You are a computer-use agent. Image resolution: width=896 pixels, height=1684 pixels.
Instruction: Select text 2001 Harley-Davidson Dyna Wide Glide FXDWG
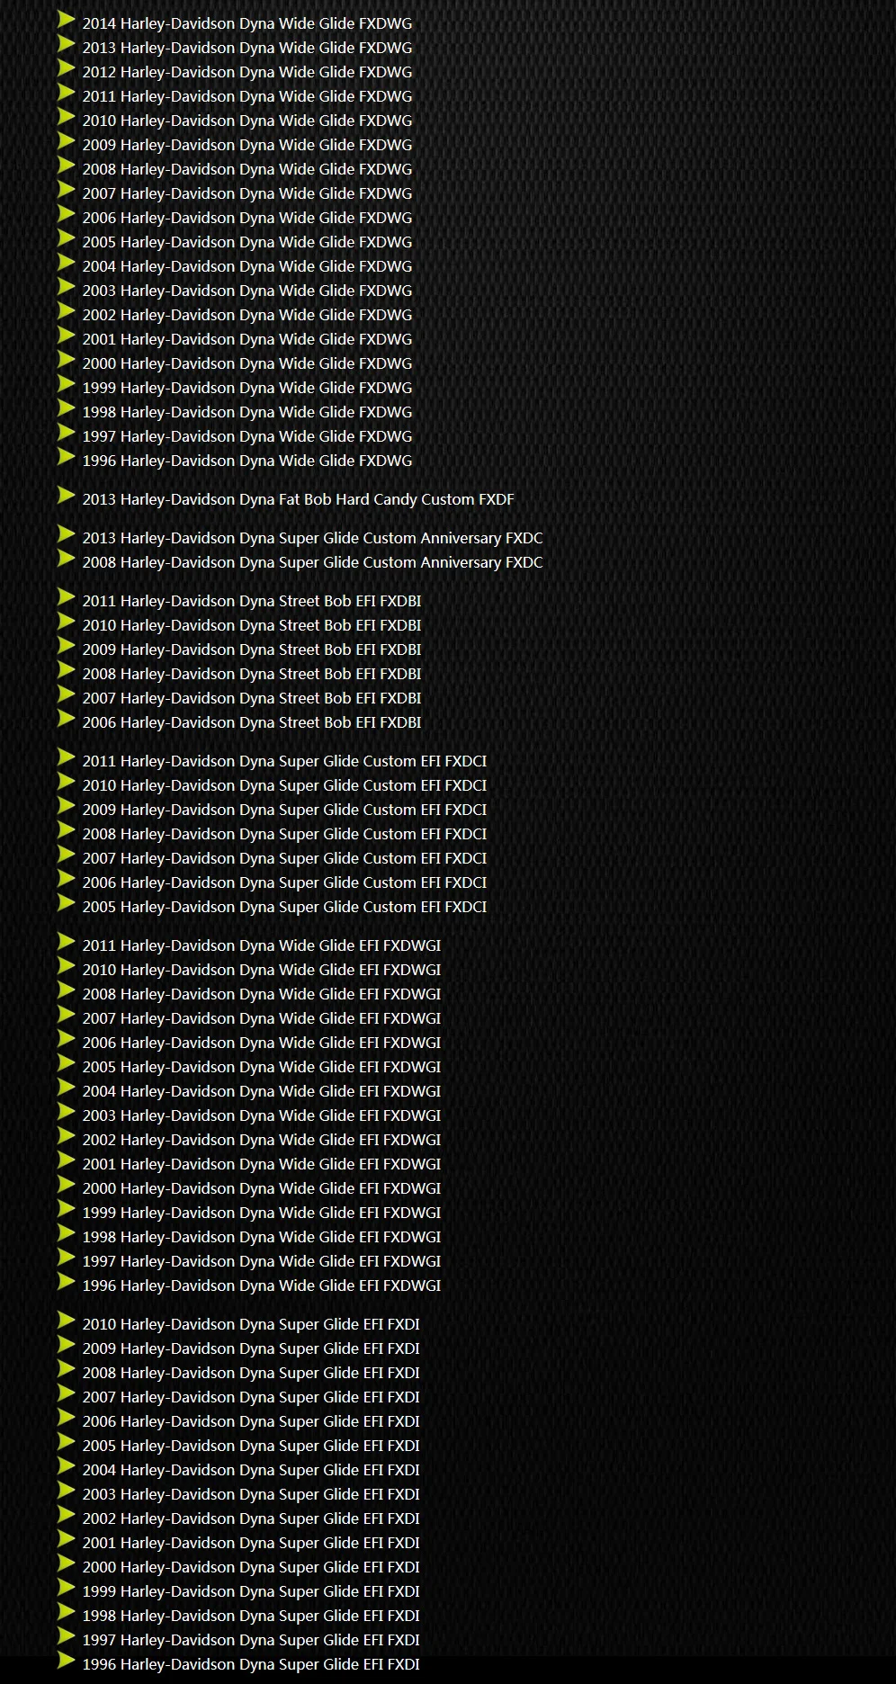coord(247,339)
